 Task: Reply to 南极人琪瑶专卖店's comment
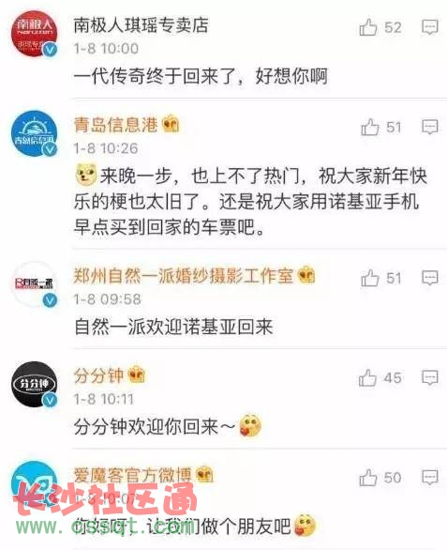tap(429, 27)
